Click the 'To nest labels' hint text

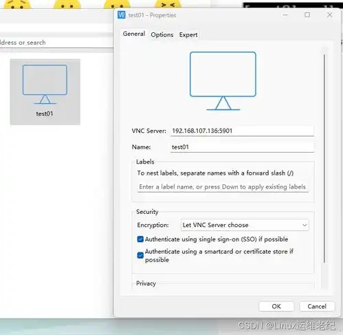click(215, 173)
